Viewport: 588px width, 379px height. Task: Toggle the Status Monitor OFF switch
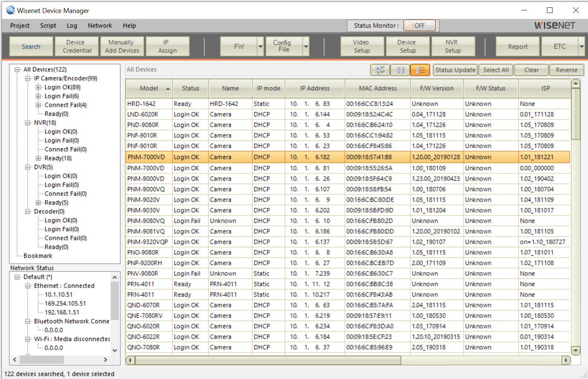click(x=419, y=26)
